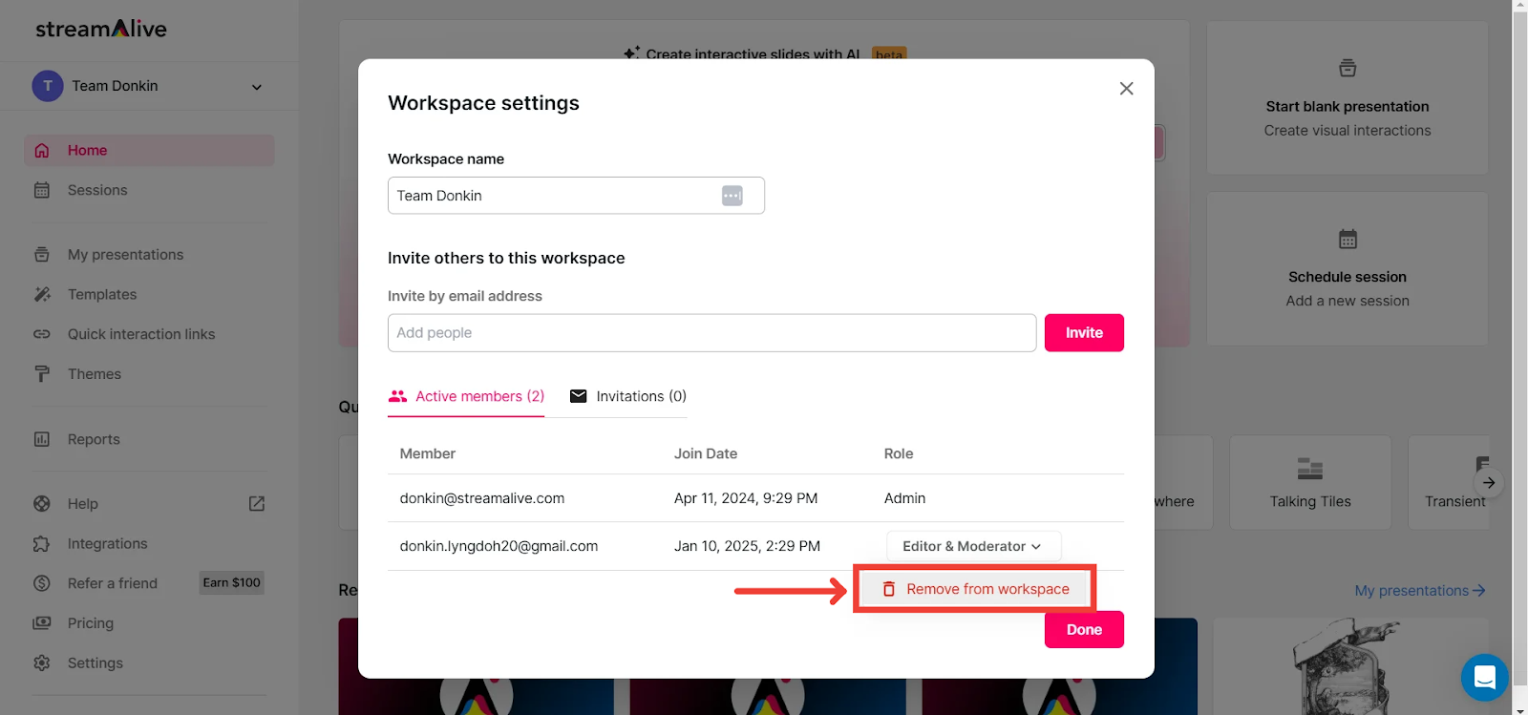Click the password manager icon in workspace name

coord(732,196)
